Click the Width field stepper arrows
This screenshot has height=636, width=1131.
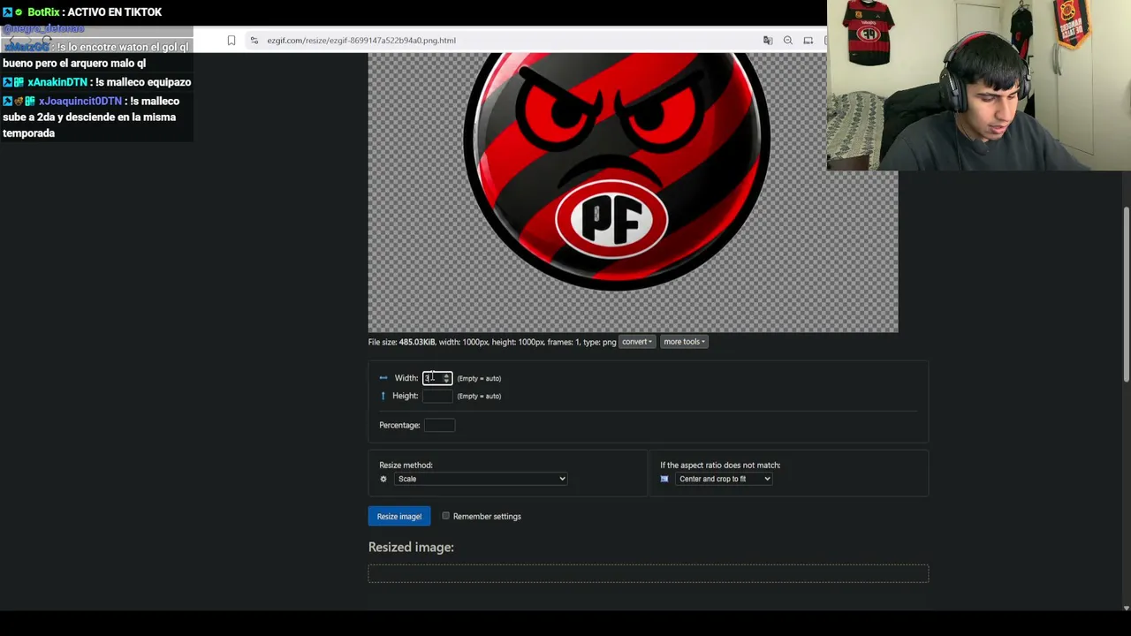coord(446,378)
